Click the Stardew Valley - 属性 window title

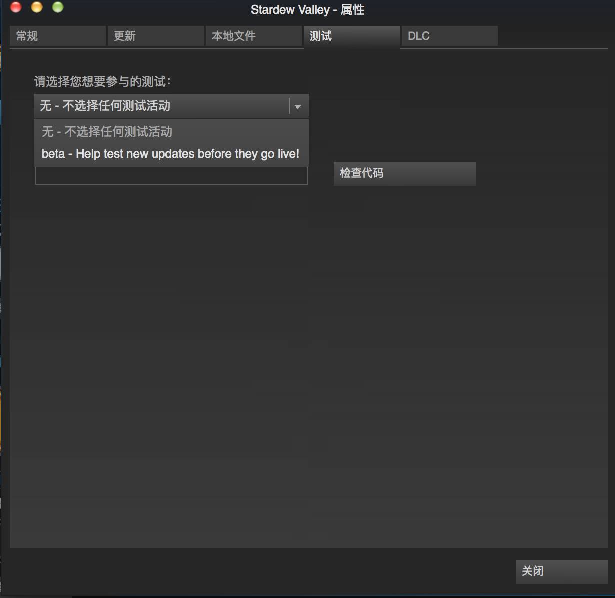(x=307, y=10)
